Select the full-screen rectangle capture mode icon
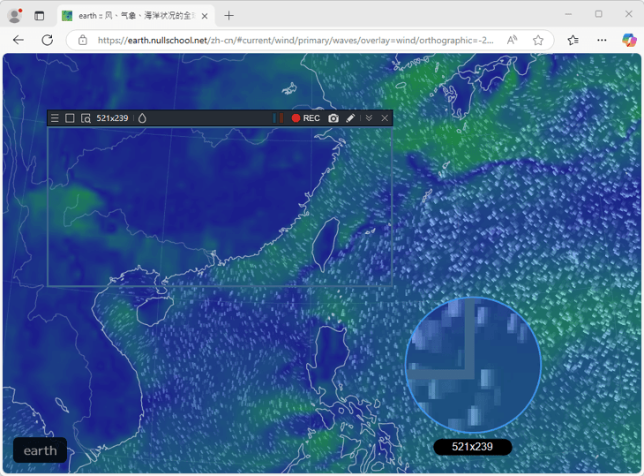Screen dimensions: 644x476 pos(70,118)
